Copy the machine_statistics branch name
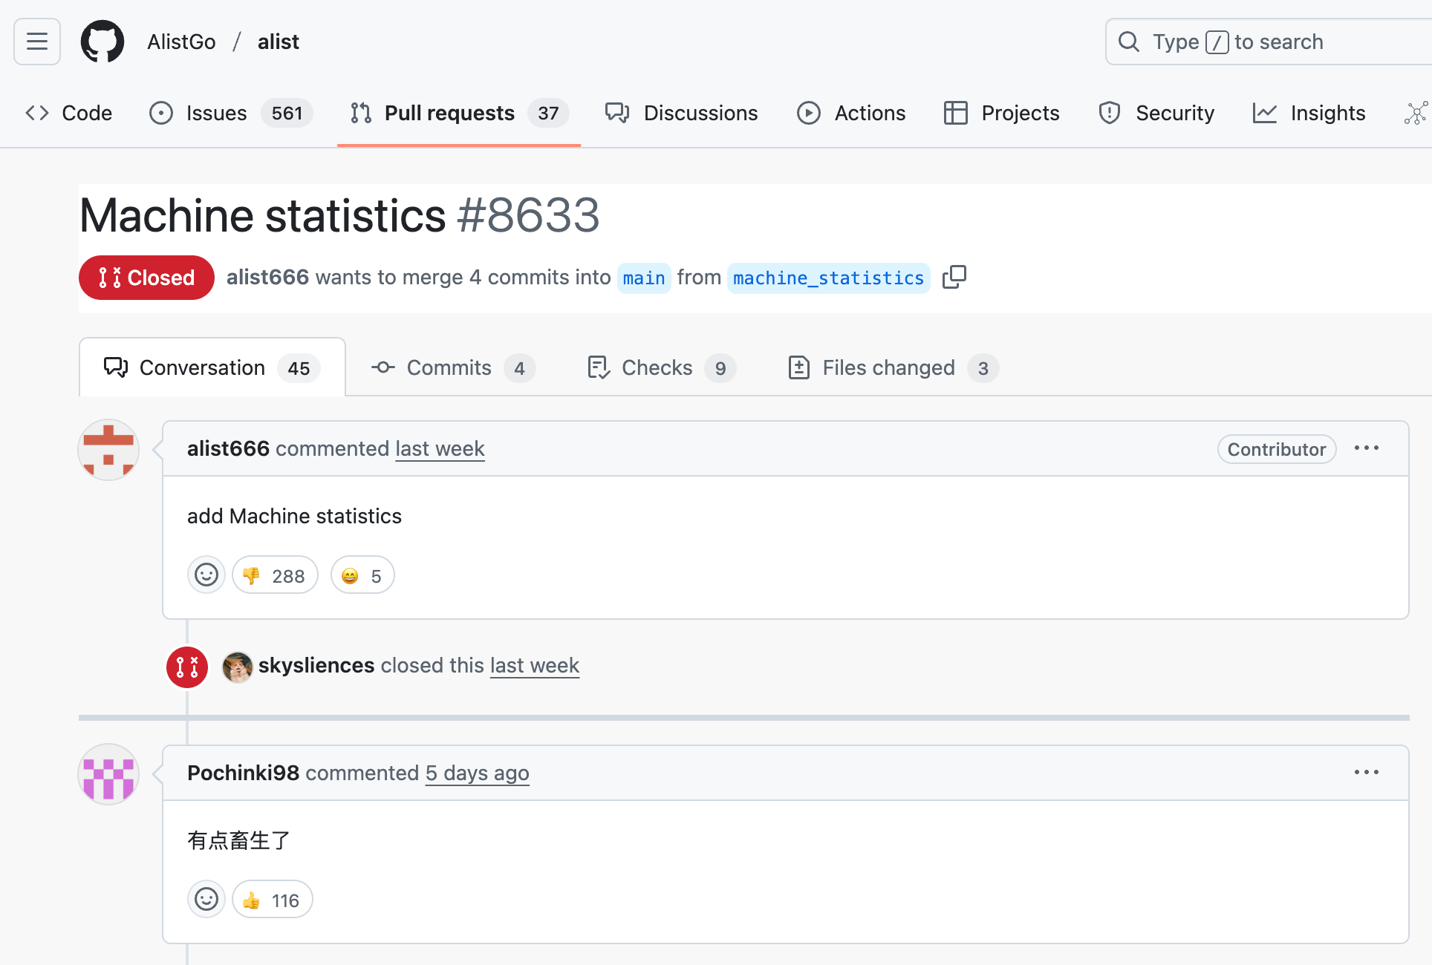The width and height of the screenshot is (1432, 965). 954,278
